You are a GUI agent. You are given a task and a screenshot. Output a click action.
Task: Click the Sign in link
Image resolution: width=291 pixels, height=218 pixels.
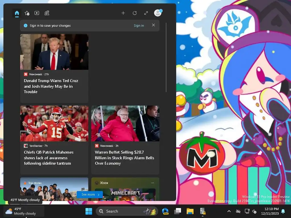[x=139, y=26]
